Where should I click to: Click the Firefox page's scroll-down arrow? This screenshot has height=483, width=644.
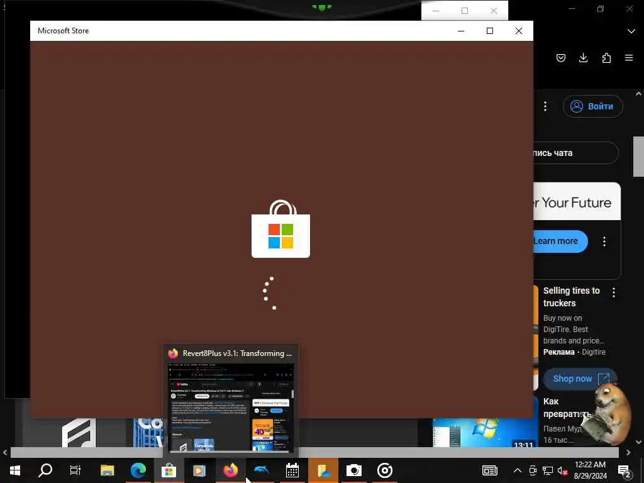[638, 442]
